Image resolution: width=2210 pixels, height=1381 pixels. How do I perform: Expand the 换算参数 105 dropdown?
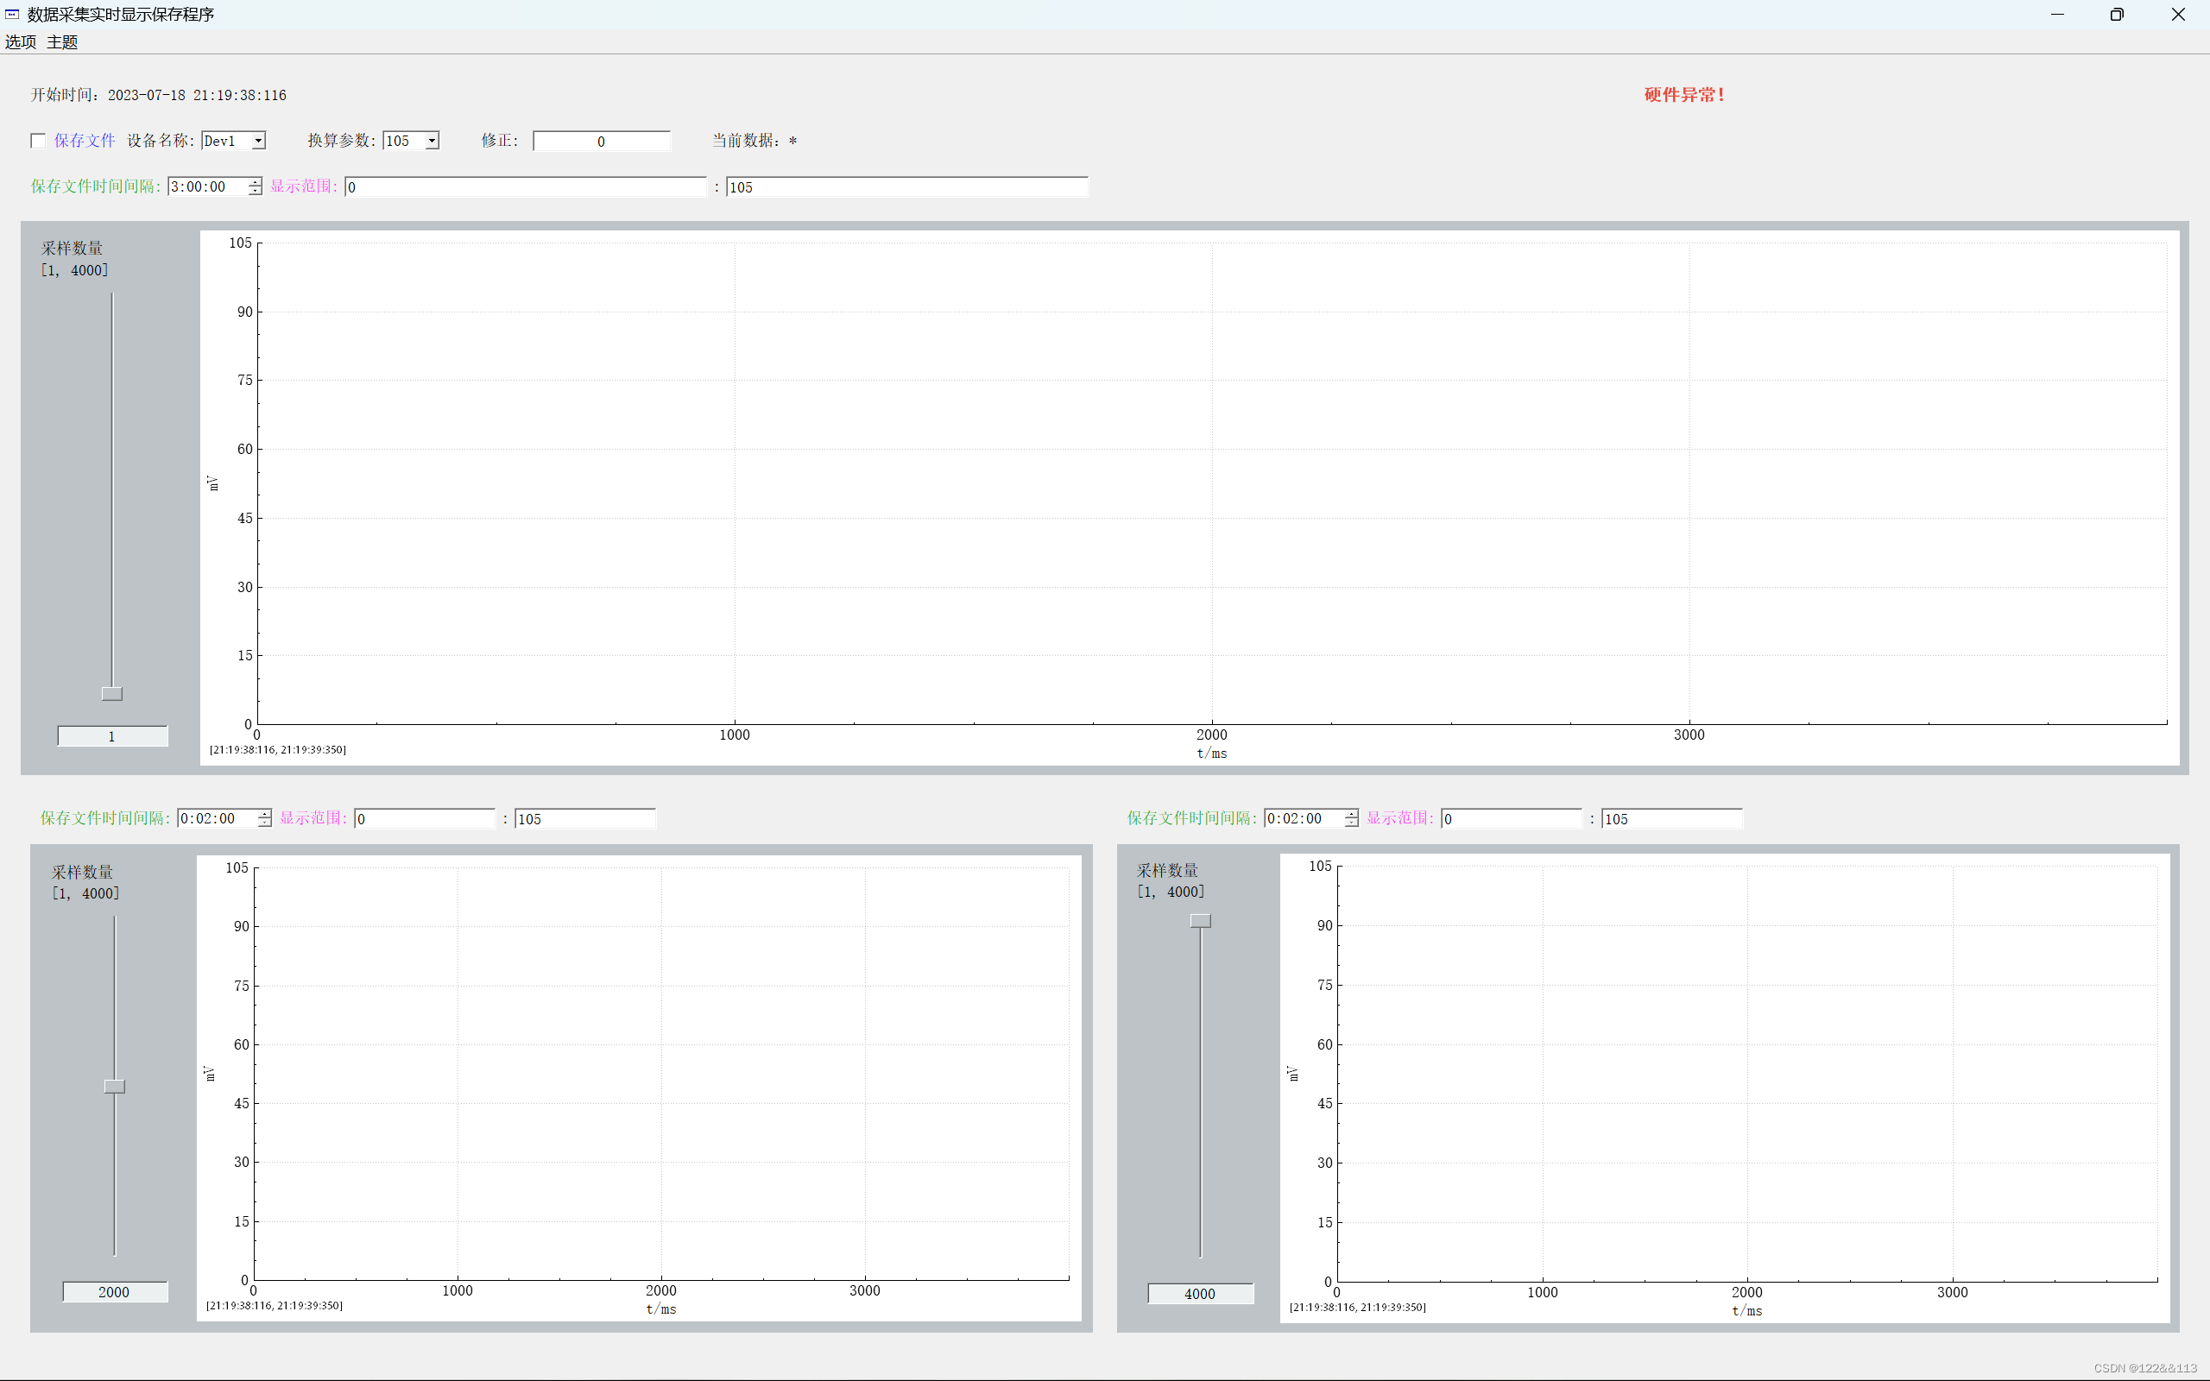pyautogui.click(x=432, y=141)
